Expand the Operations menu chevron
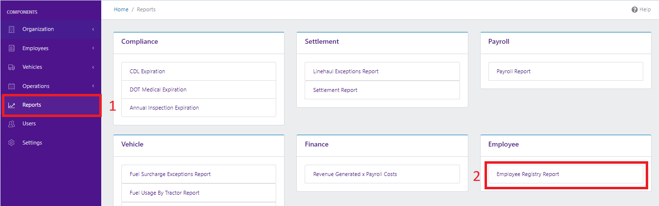The image size is (659, 206). [93, 86]
